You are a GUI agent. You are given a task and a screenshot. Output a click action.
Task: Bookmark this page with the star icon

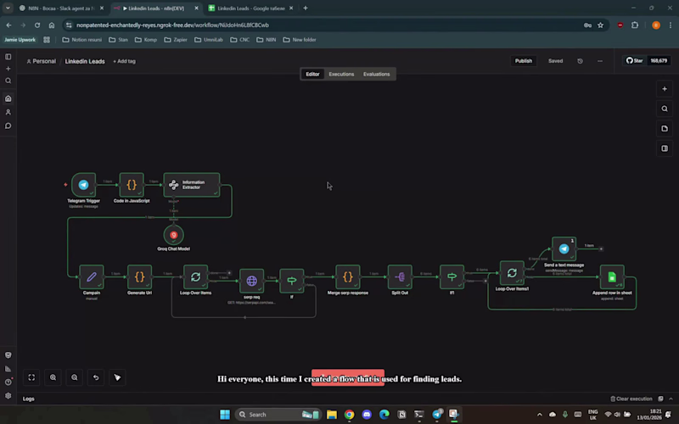600,25
